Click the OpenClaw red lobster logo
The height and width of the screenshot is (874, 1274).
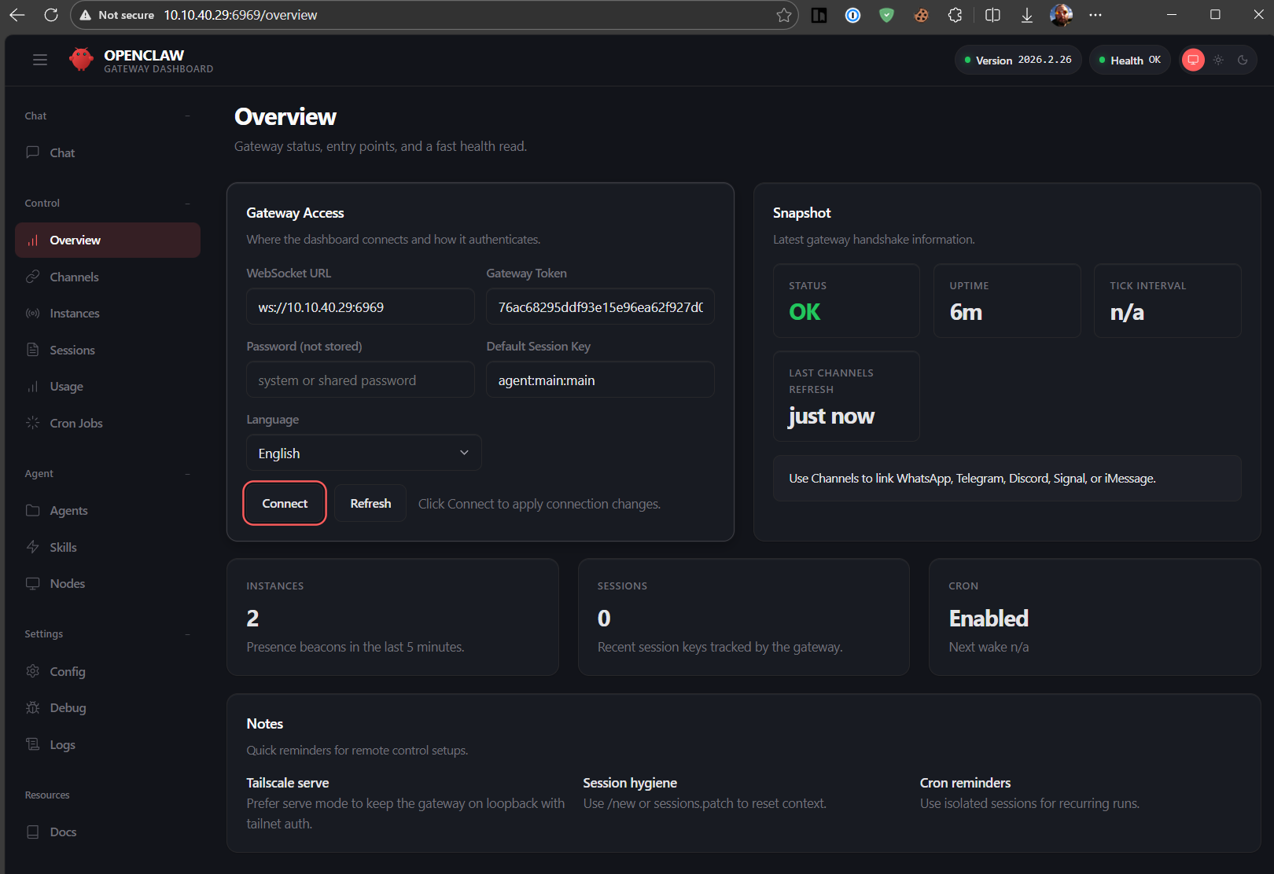[x=81, y=60]
